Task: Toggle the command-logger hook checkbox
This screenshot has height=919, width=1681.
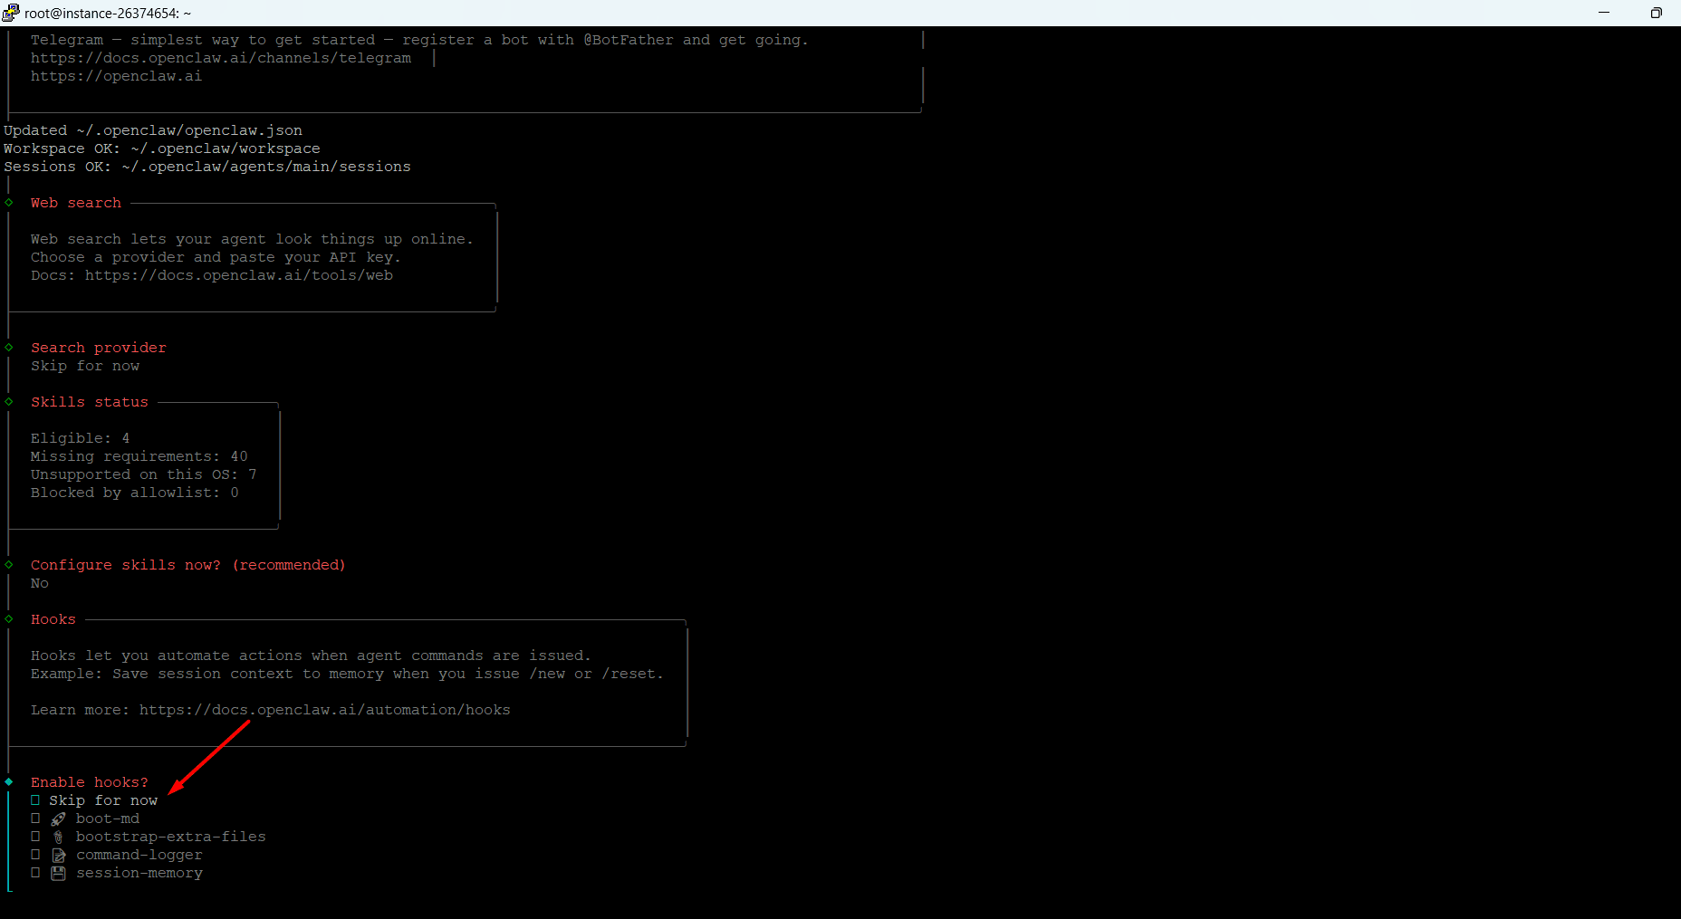Action: [35, 855]
